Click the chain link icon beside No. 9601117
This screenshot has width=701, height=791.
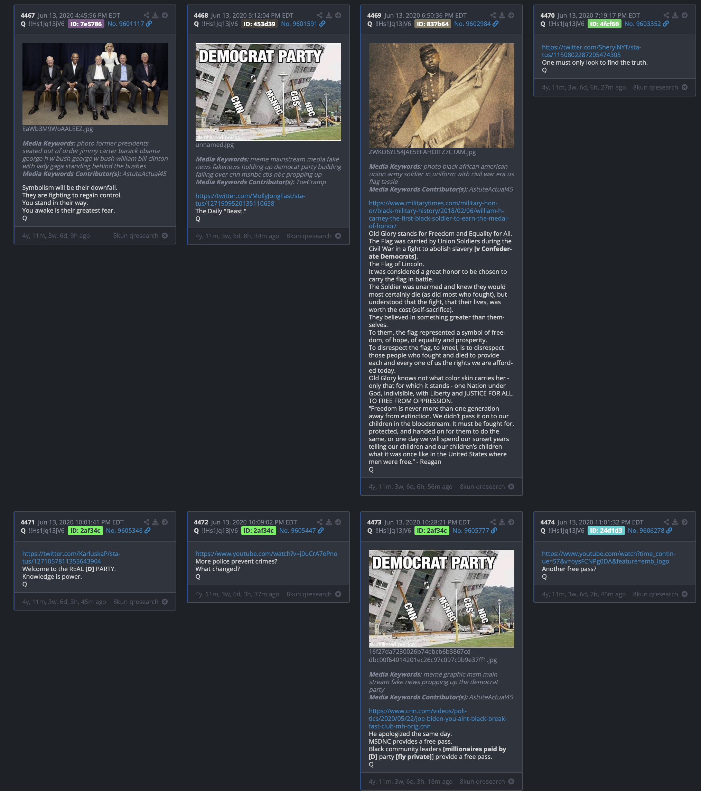pos(149,24)
